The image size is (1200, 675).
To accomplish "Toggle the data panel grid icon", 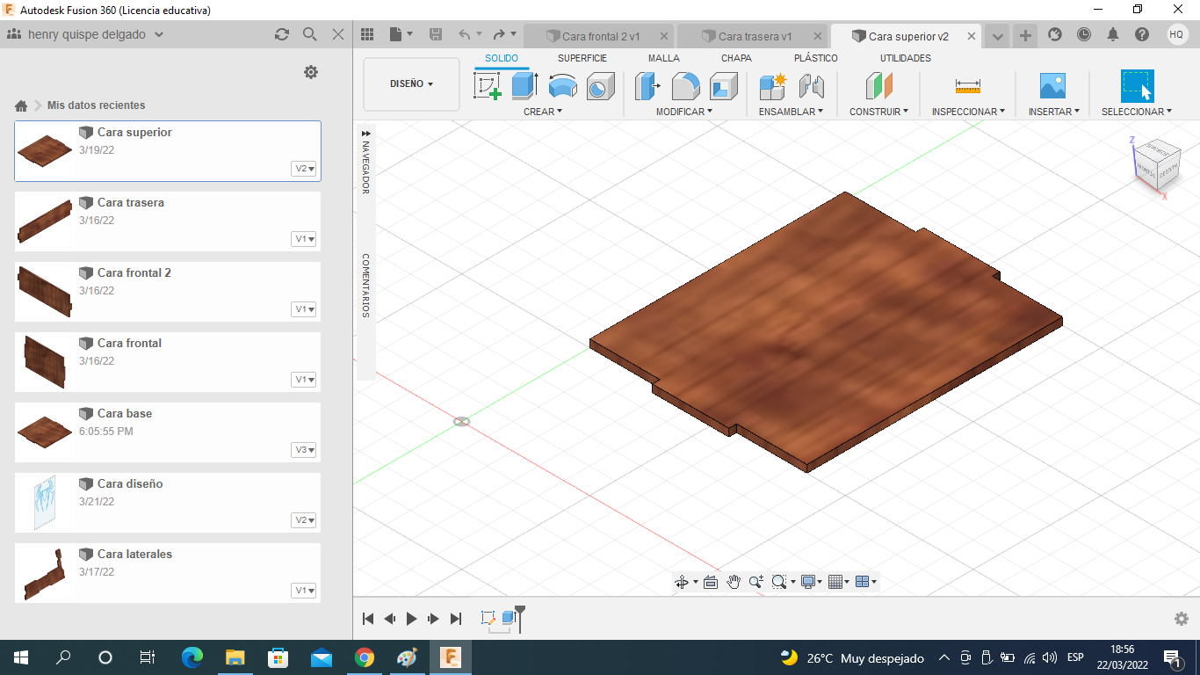I will (367, 34).
